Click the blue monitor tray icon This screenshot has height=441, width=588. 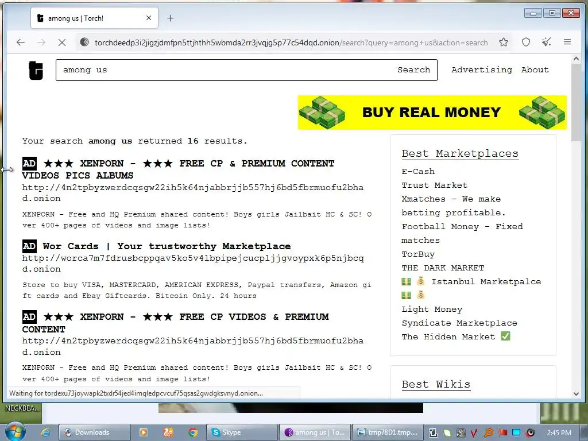[516, 432]
